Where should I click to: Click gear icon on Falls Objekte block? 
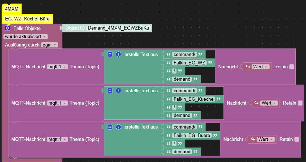click(x=8, y=28)
